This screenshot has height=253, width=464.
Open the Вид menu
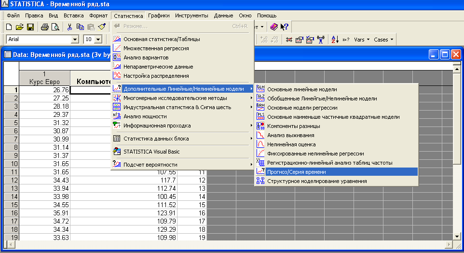(x=53, y=15)
